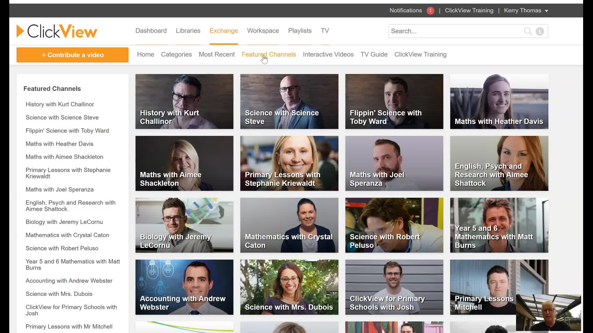Viewport: 593px width, 333px height.
Task: Open Year 5 and 6 Mathematics with Matt Burns
Action: [499, 225]
